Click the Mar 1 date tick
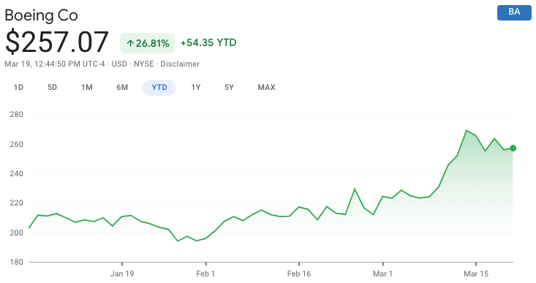The width and height of the screenshot is (536, 283). click(x=382, y=273)
